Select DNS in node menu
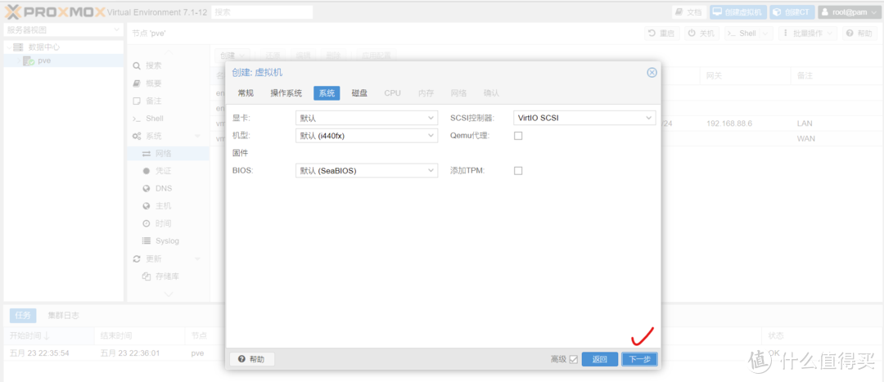 [x=168, y=188]
